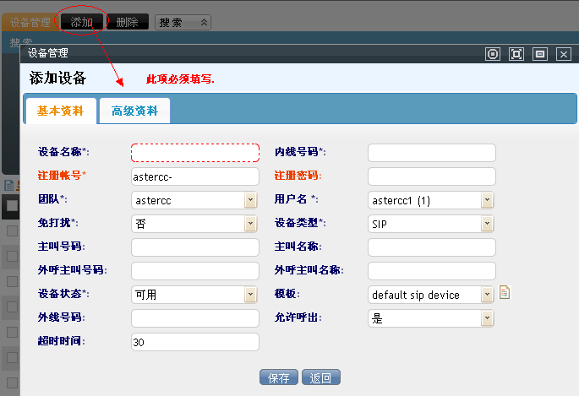Viewport: 579px width, 396px height.
Task: Minimize the 设备管理 dialog window
Action: click(540, 54)
